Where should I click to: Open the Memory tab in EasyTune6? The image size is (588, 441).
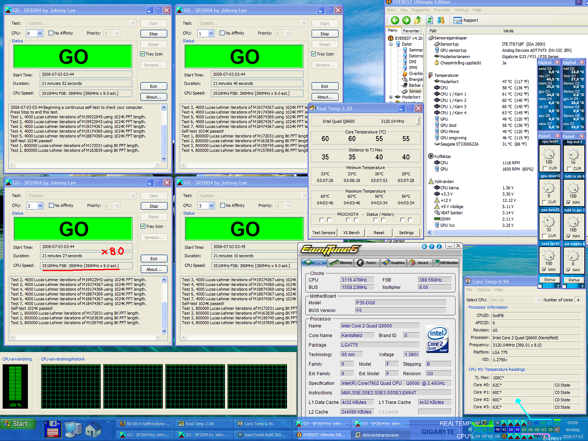click(x=341, y=263)
